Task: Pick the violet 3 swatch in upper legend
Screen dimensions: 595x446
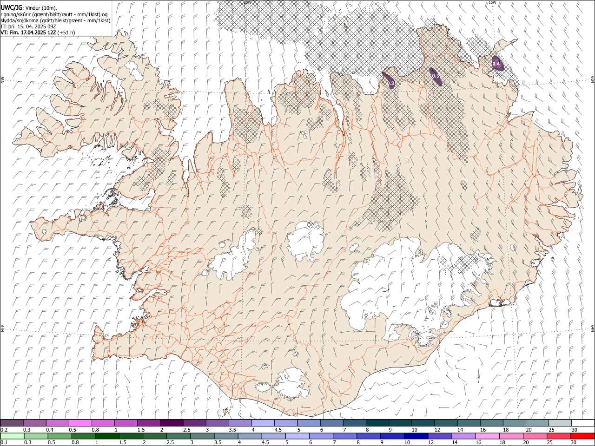Action: point(217,423)
